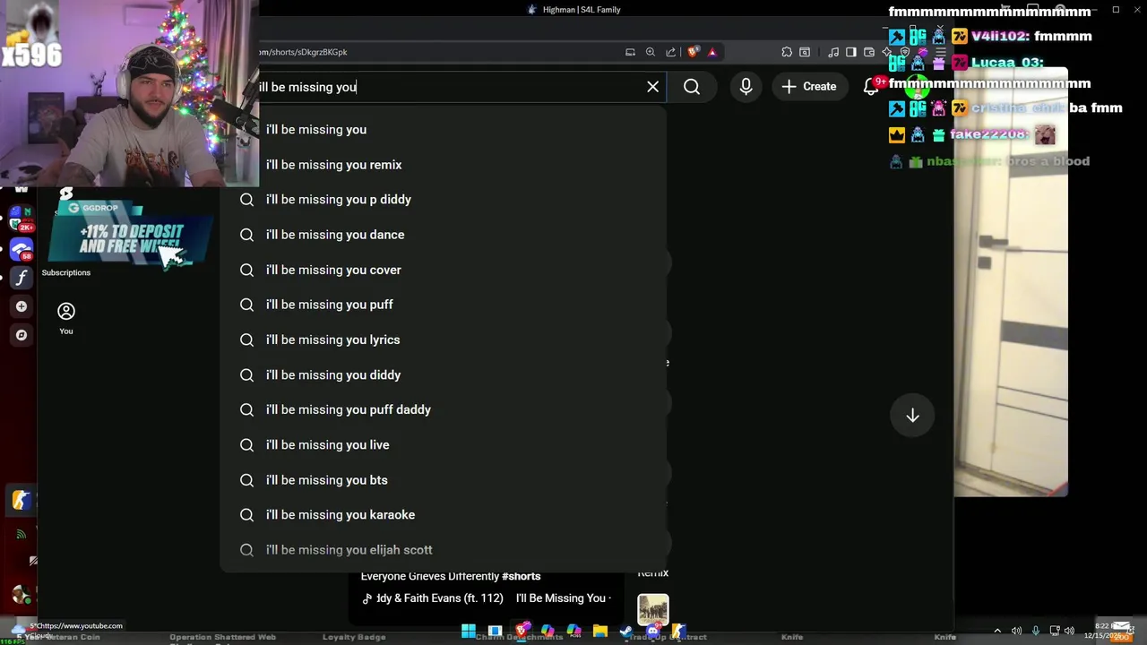Pick suggestion "i'll be missing you bts"
This screenshot has height=645, width=1147.
444,480
